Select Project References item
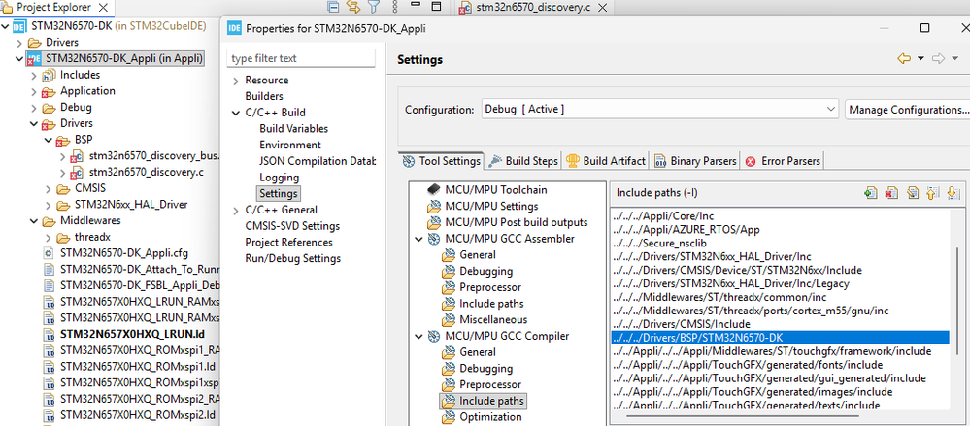 [x=289, y=242]
